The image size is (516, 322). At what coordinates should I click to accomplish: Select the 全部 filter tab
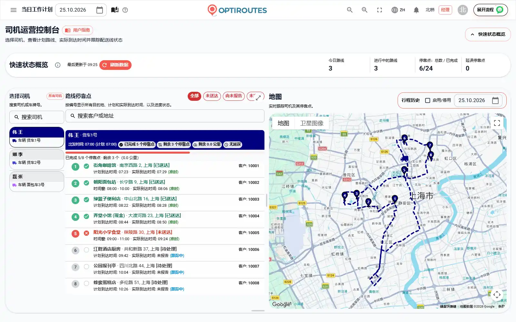(194, 96)
